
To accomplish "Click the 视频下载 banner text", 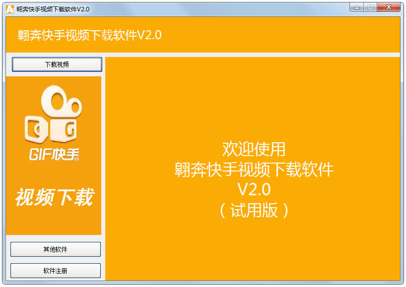I will [55, 197].
